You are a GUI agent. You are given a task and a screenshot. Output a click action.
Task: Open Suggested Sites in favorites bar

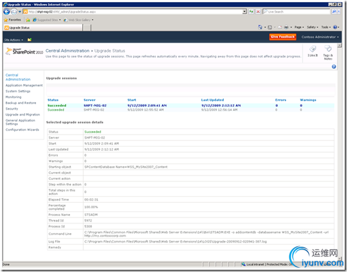[47, 20]
